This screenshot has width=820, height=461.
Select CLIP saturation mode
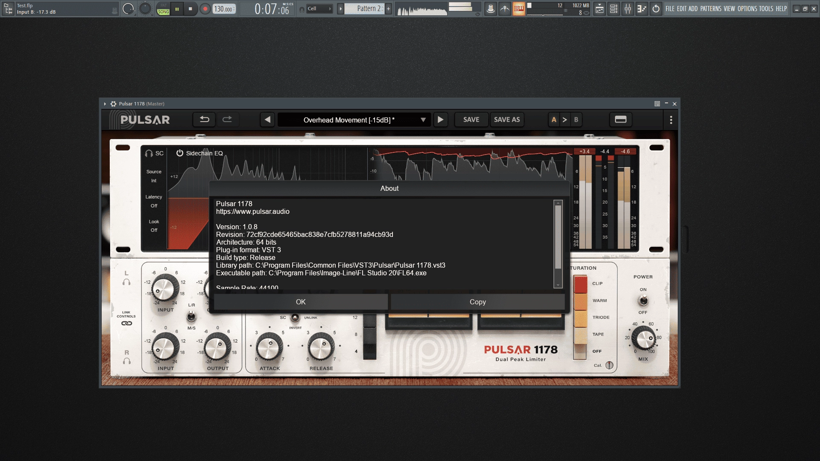(580, 285)
